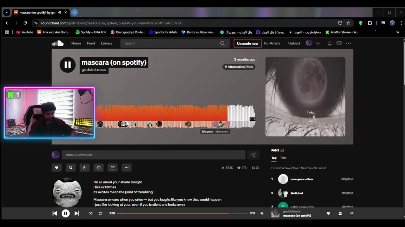Open the browser extensions puzzle icon
This screenshot has height=227, width=405.
point(370,23)
